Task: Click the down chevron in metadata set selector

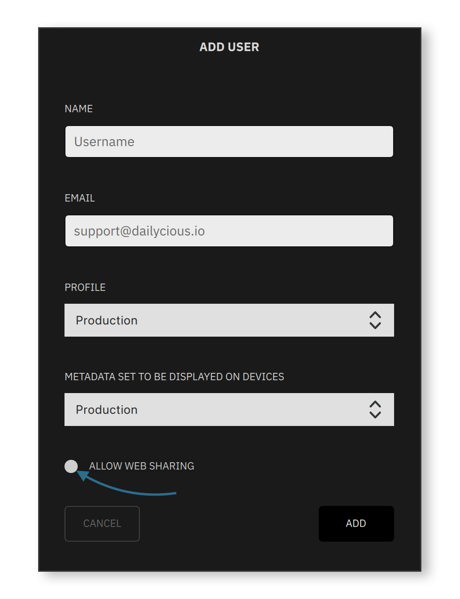Action: click(375, 415)
